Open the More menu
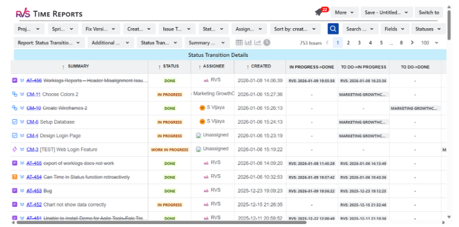This screenshot has width=459, height=227. pos(345,12)
